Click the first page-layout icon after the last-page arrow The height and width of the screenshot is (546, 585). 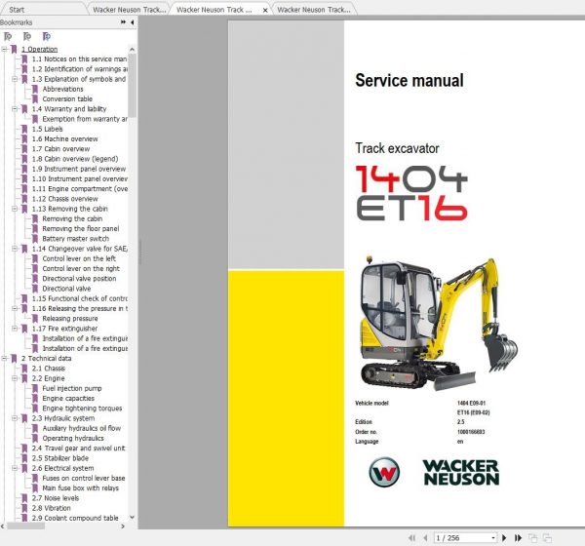coord(532,538)
